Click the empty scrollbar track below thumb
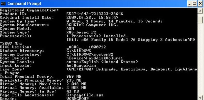 pyautogui.click(x=200, y=59)
